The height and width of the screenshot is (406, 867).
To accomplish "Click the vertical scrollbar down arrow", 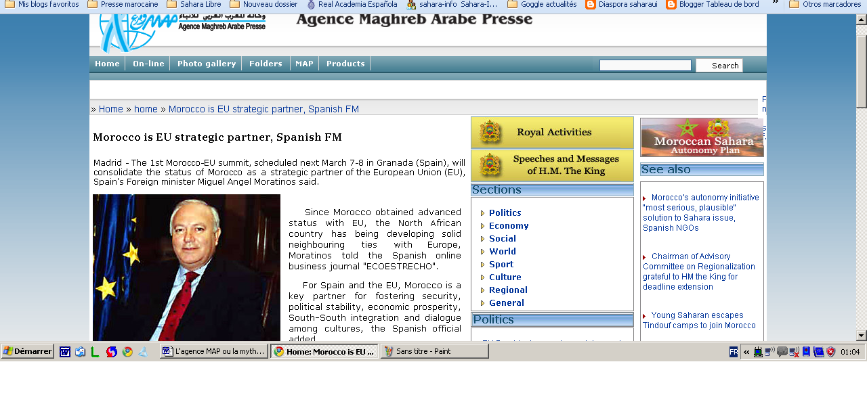I will (x=861, y=335).
